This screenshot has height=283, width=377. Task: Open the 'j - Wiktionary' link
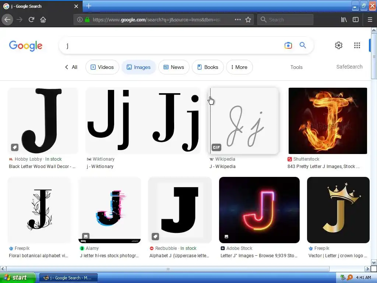(100, 167)
